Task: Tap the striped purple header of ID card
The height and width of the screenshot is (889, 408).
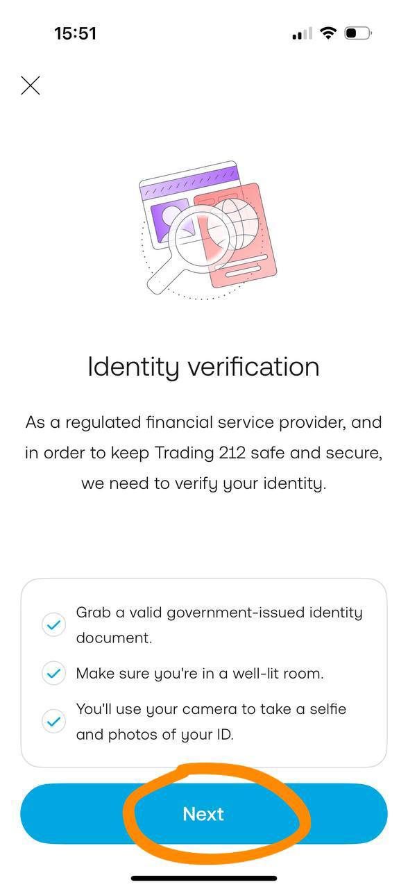Action: point(189,176)
